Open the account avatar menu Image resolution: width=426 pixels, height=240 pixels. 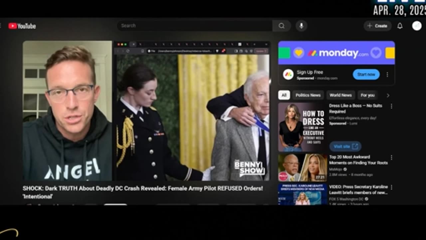click(417, 26)
